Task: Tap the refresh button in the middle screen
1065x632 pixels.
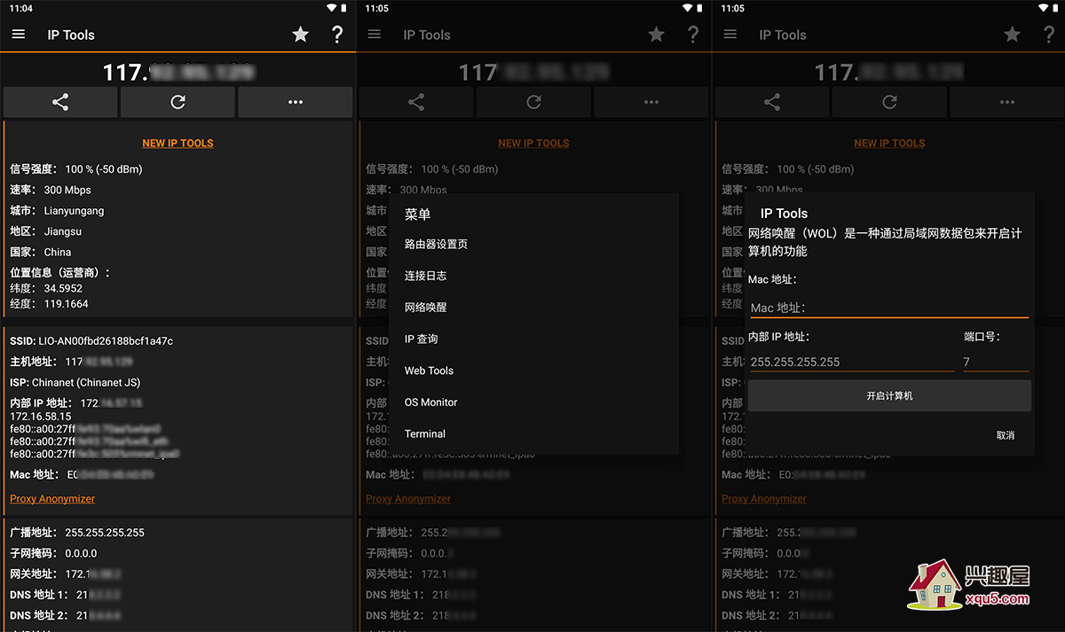Action: click(533, 102)
